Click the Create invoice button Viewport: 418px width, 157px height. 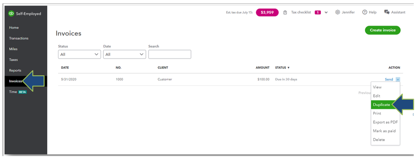point(382,30)
